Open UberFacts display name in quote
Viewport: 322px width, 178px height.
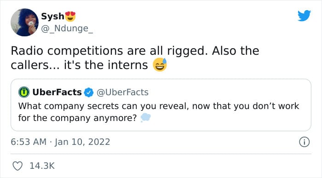click(x=57, y=92)
